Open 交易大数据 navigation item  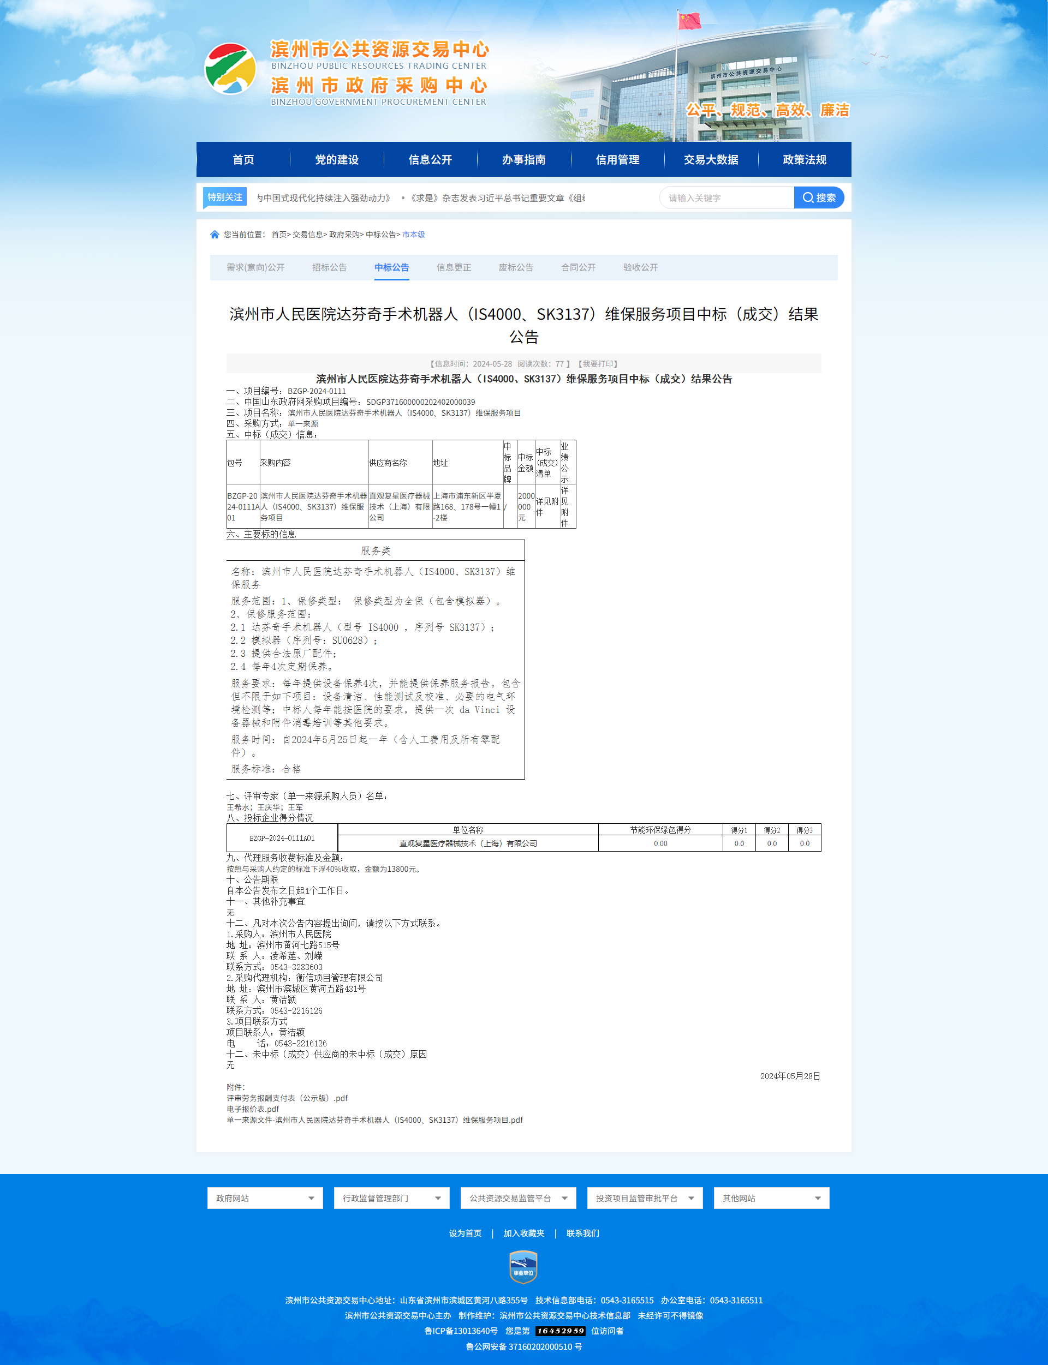pos(711,160)
